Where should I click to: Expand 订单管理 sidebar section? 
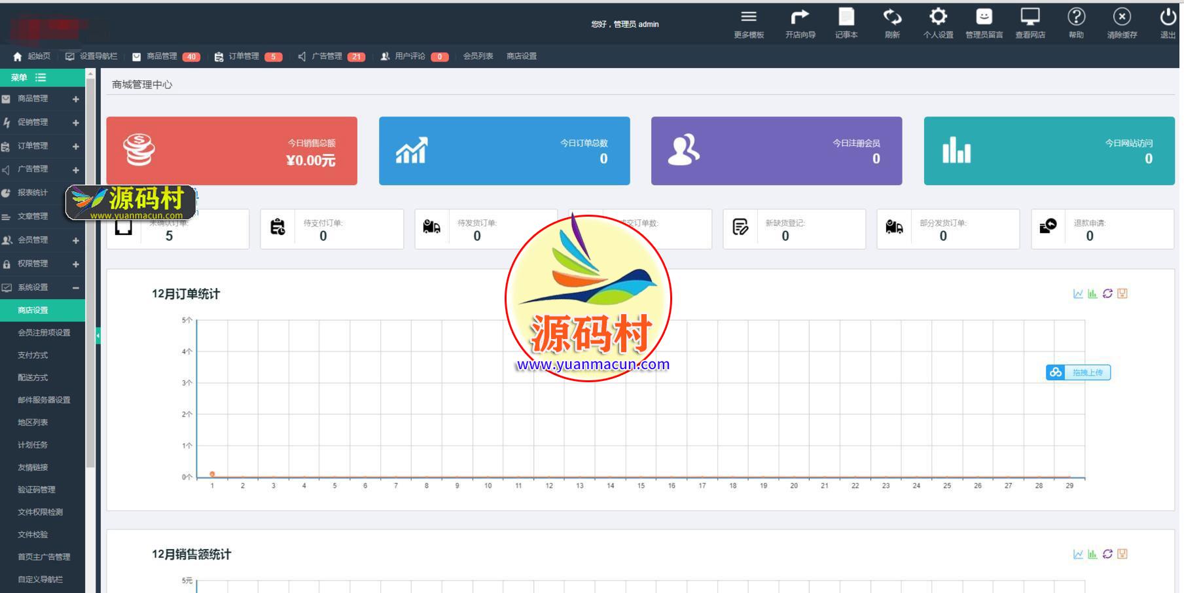75,147
